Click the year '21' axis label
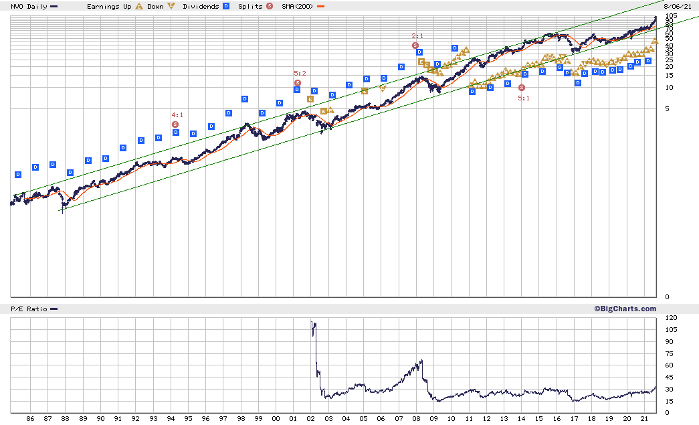This screenshot has height=425, width=699. point(644,418)
